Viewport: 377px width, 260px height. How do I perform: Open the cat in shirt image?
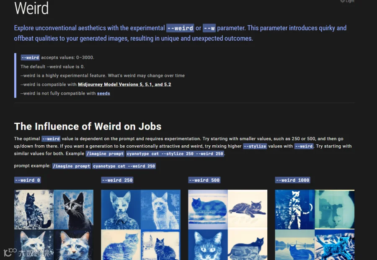tap(121, 209)
